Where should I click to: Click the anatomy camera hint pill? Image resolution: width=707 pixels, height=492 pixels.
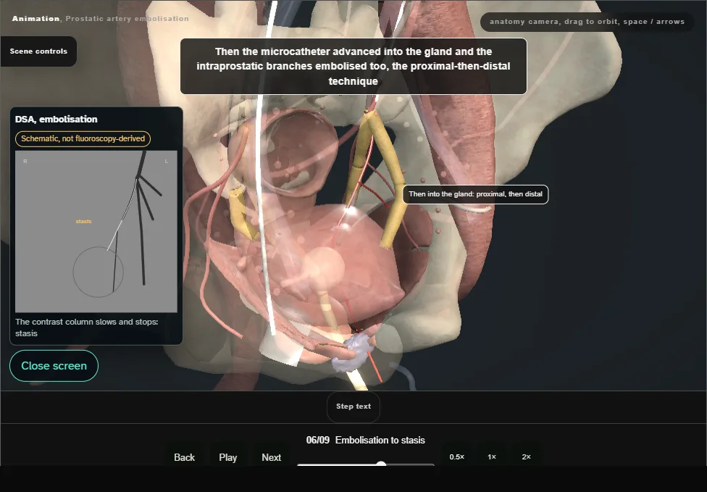point(587,22)
